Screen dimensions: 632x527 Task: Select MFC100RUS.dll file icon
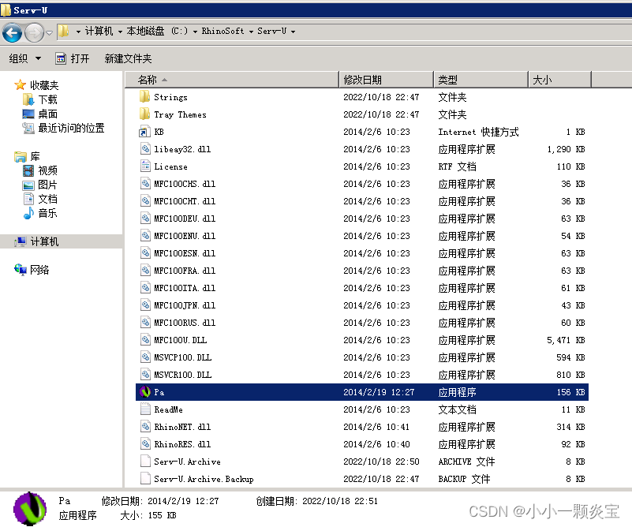click(x=145, y=323)
